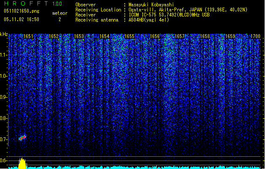The width and height of the screenshot is (265, 169).
Task: Click the 1.0 kHz axis label
Action: (x=3, y=76)
